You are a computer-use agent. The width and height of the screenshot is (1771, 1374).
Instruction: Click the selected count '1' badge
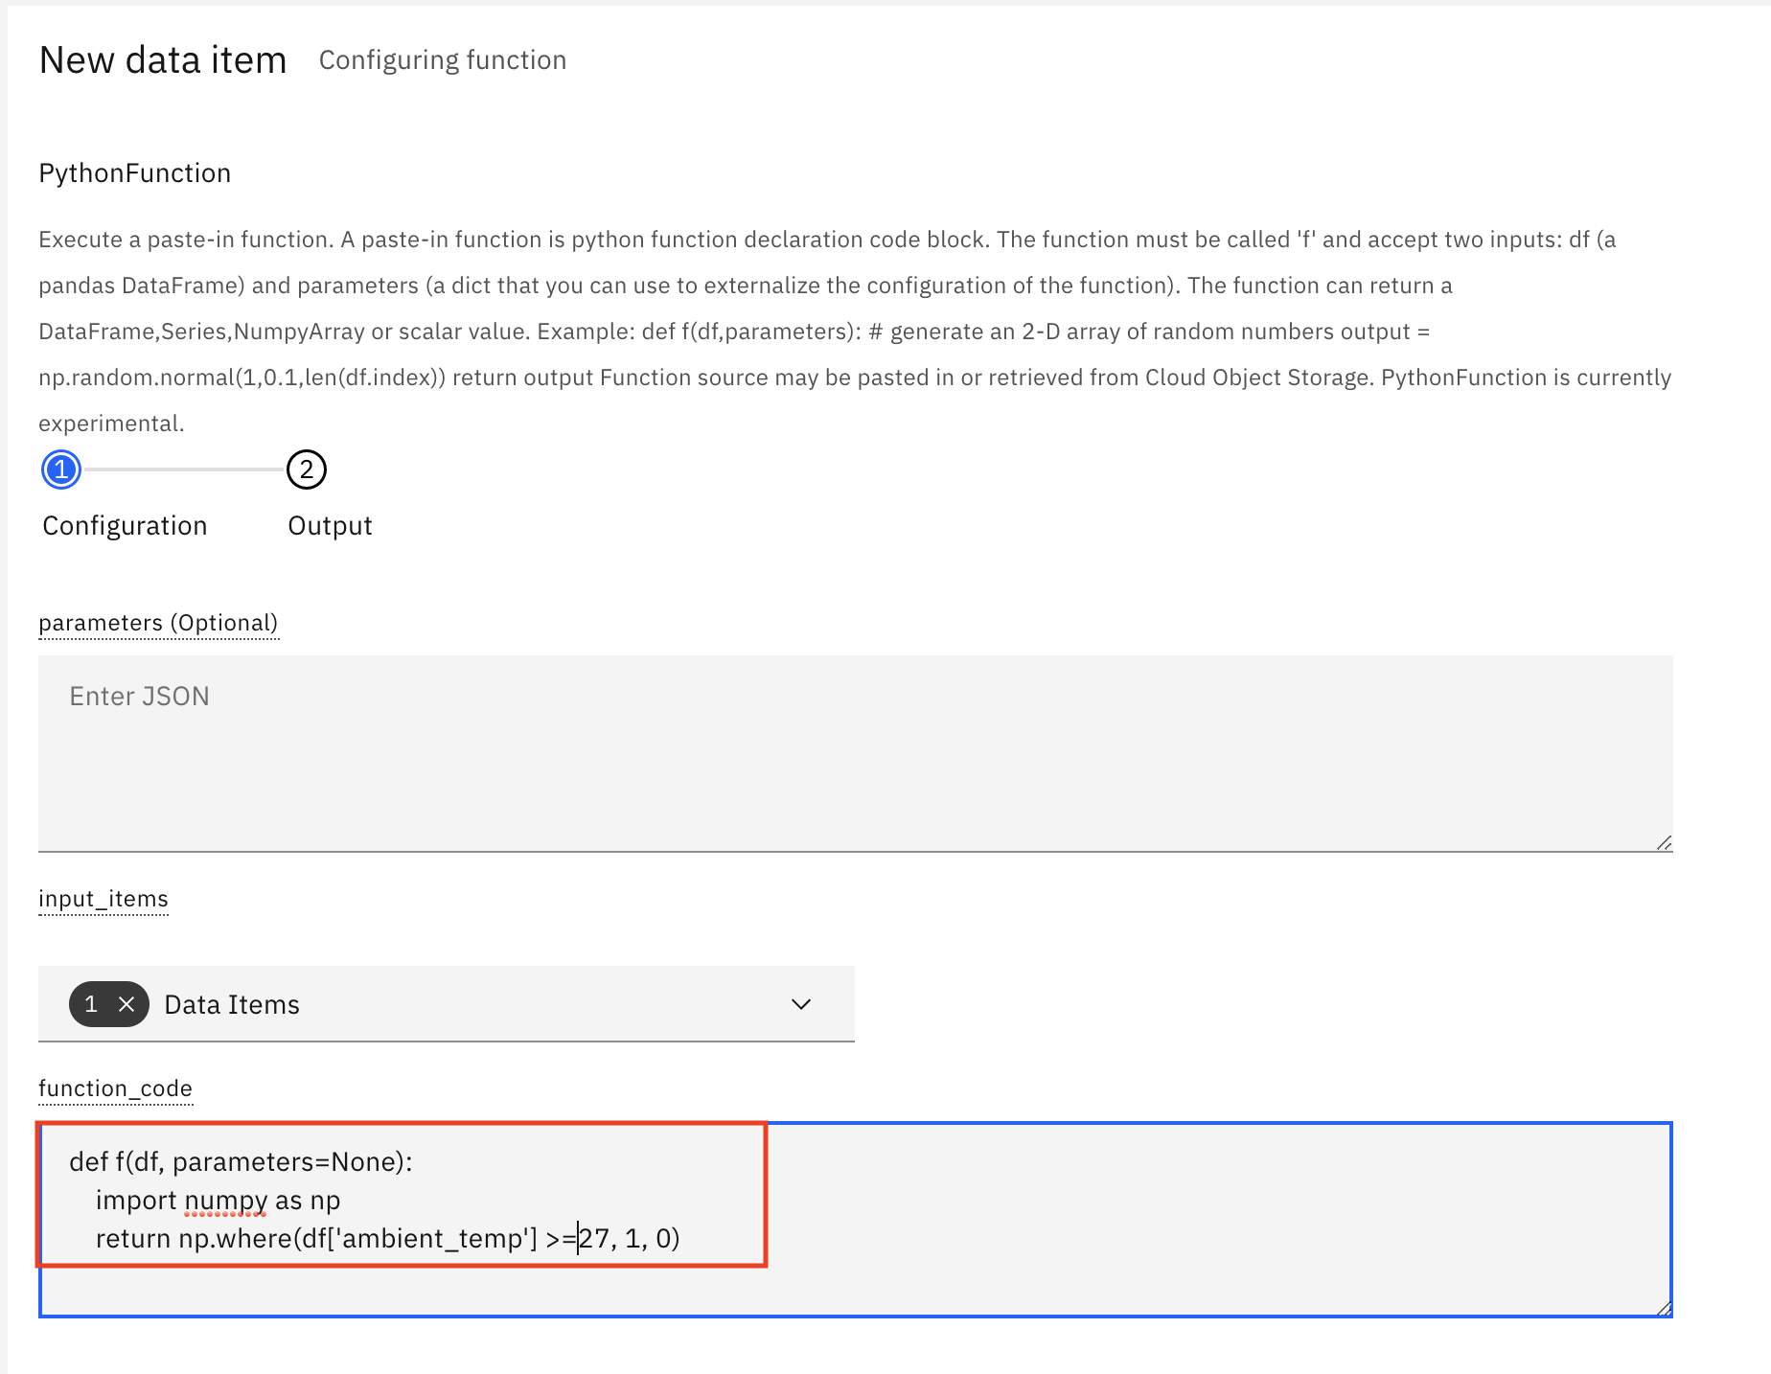tap(92, 1004)
